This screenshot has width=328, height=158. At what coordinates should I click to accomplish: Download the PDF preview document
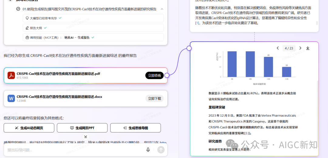(308, 48)
